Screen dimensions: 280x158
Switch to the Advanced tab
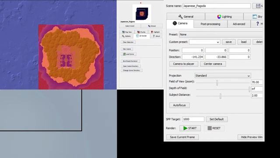click(239, 24)
